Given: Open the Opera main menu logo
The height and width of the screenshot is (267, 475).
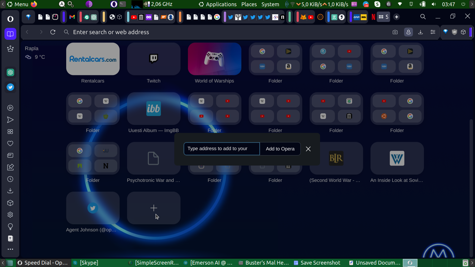Looking at the screenshot, I should 10,19.
